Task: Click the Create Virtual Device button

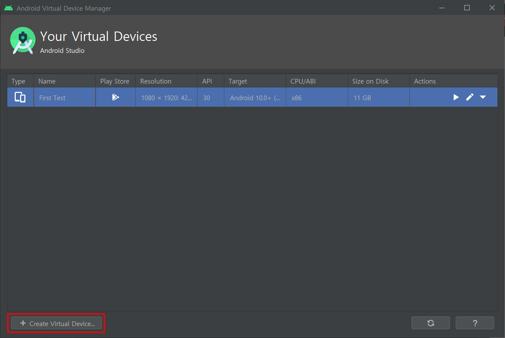Action: click(56, 323)
